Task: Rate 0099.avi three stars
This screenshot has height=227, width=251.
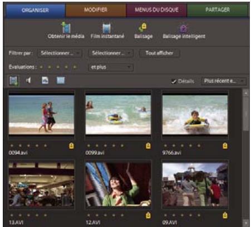Action: coord(105,145)
